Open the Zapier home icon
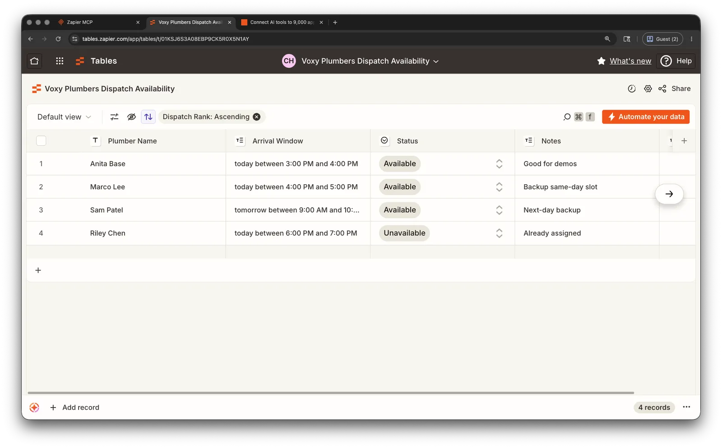Screen dimensions: 722x448 click(34, 61)
